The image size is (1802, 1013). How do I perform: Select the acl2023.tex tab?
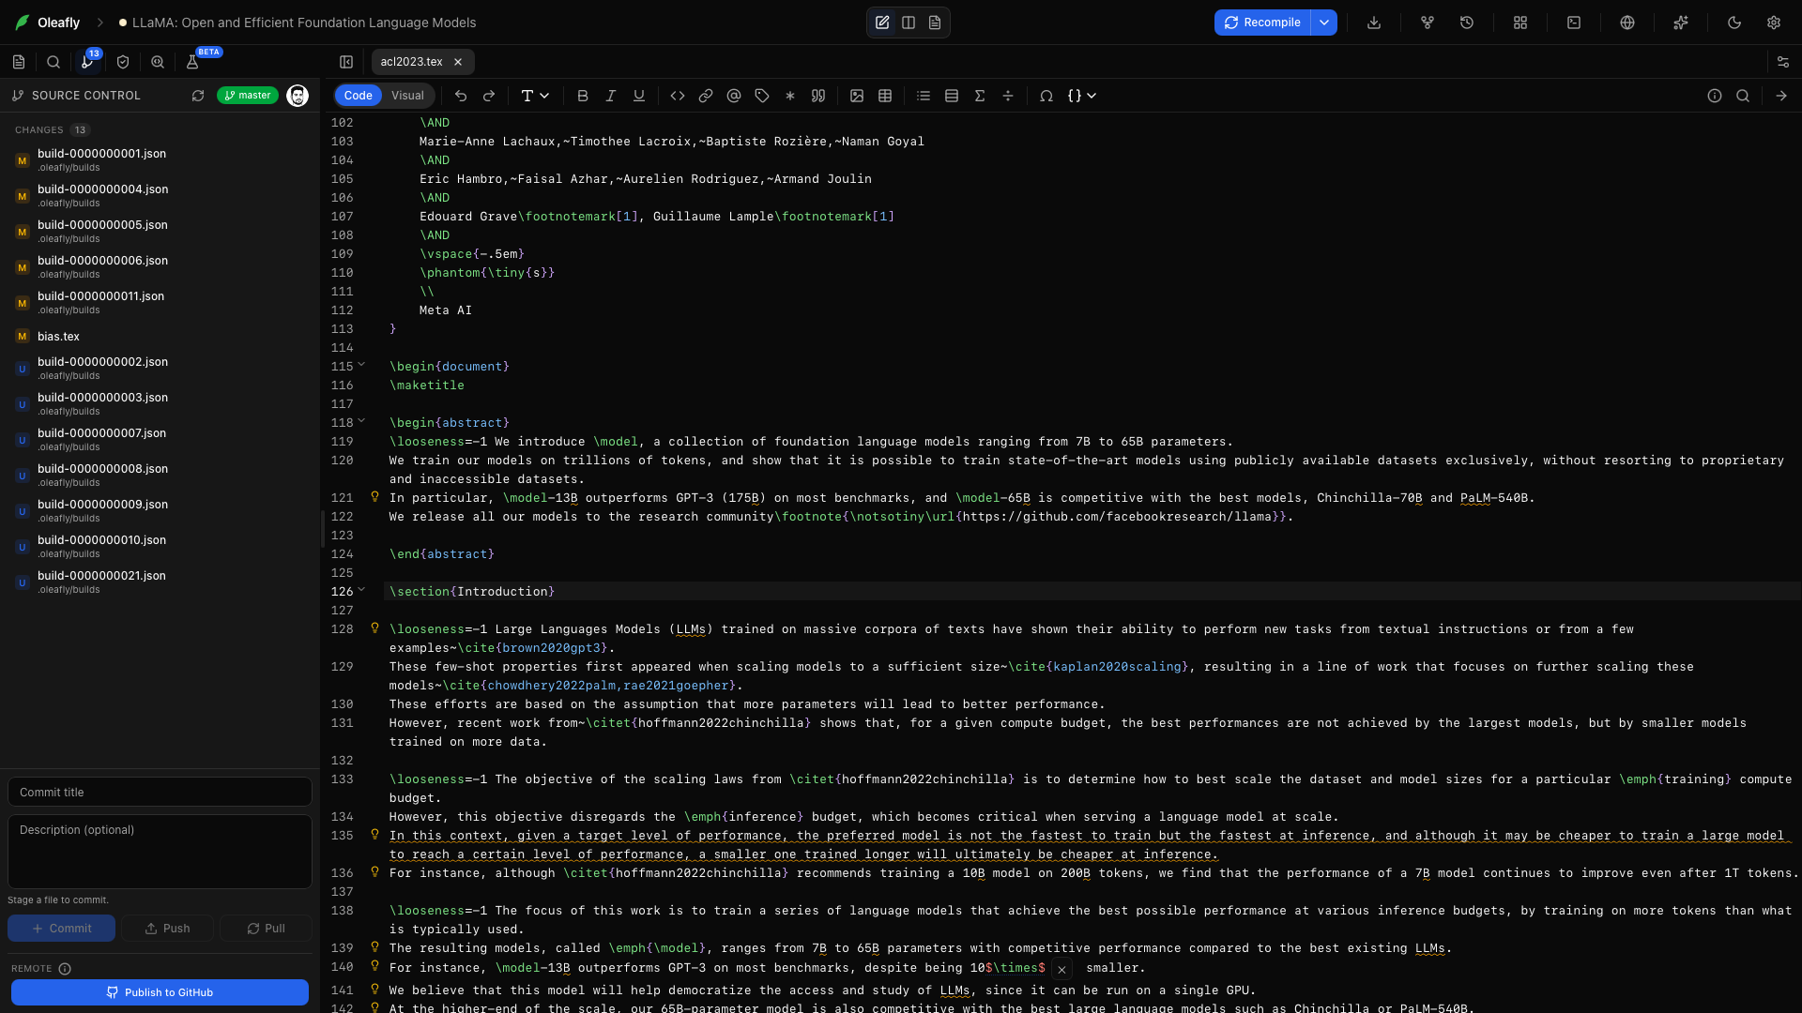point(411,62)
